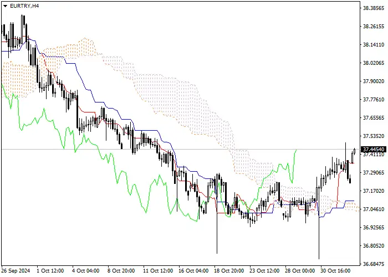The image size is (388, 277).
Task: Open the chart menu triangle beside EURTRY,H4
Action: pos(5,6)
